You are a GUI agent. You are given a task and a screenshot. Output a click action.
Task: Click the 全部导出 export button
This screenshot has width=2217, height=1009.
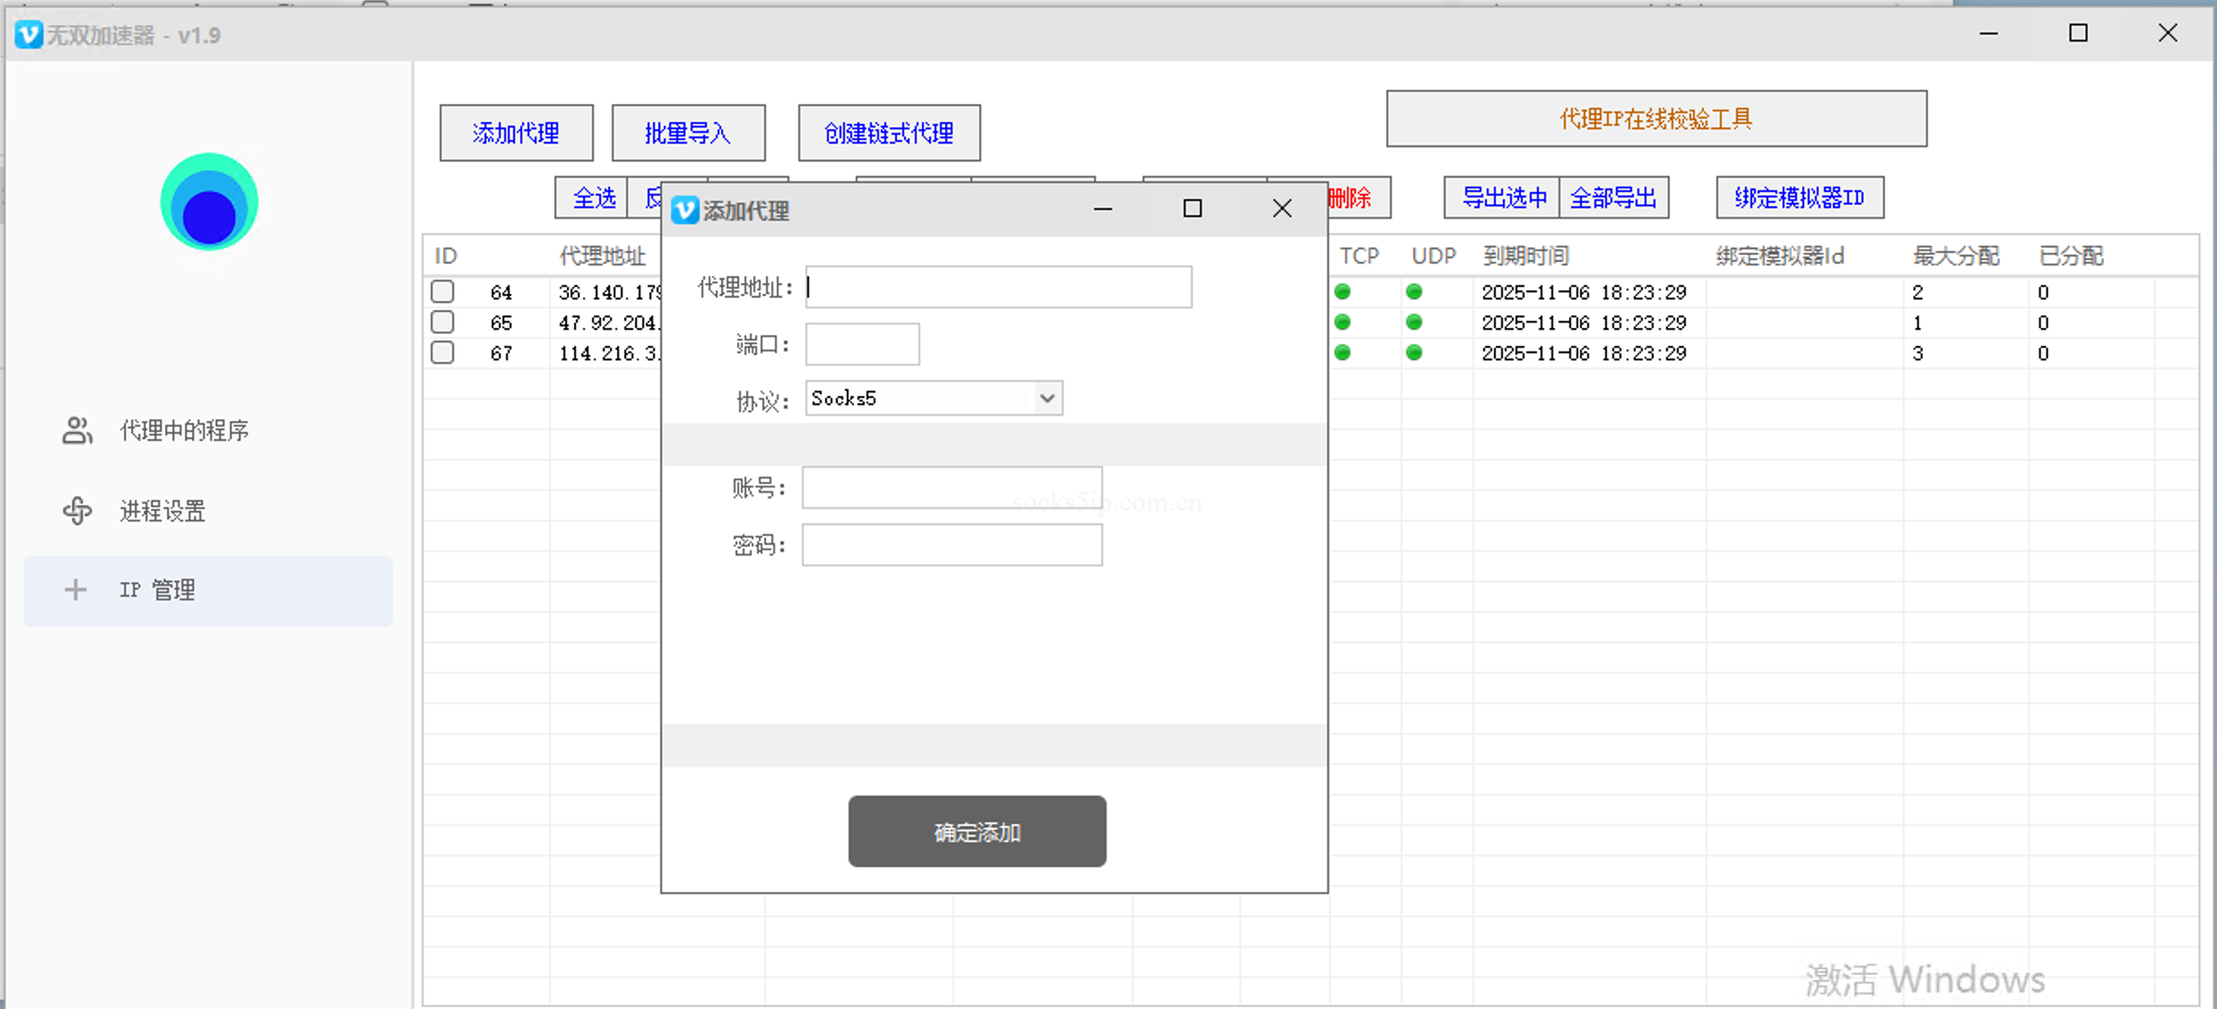point(1615,198)
